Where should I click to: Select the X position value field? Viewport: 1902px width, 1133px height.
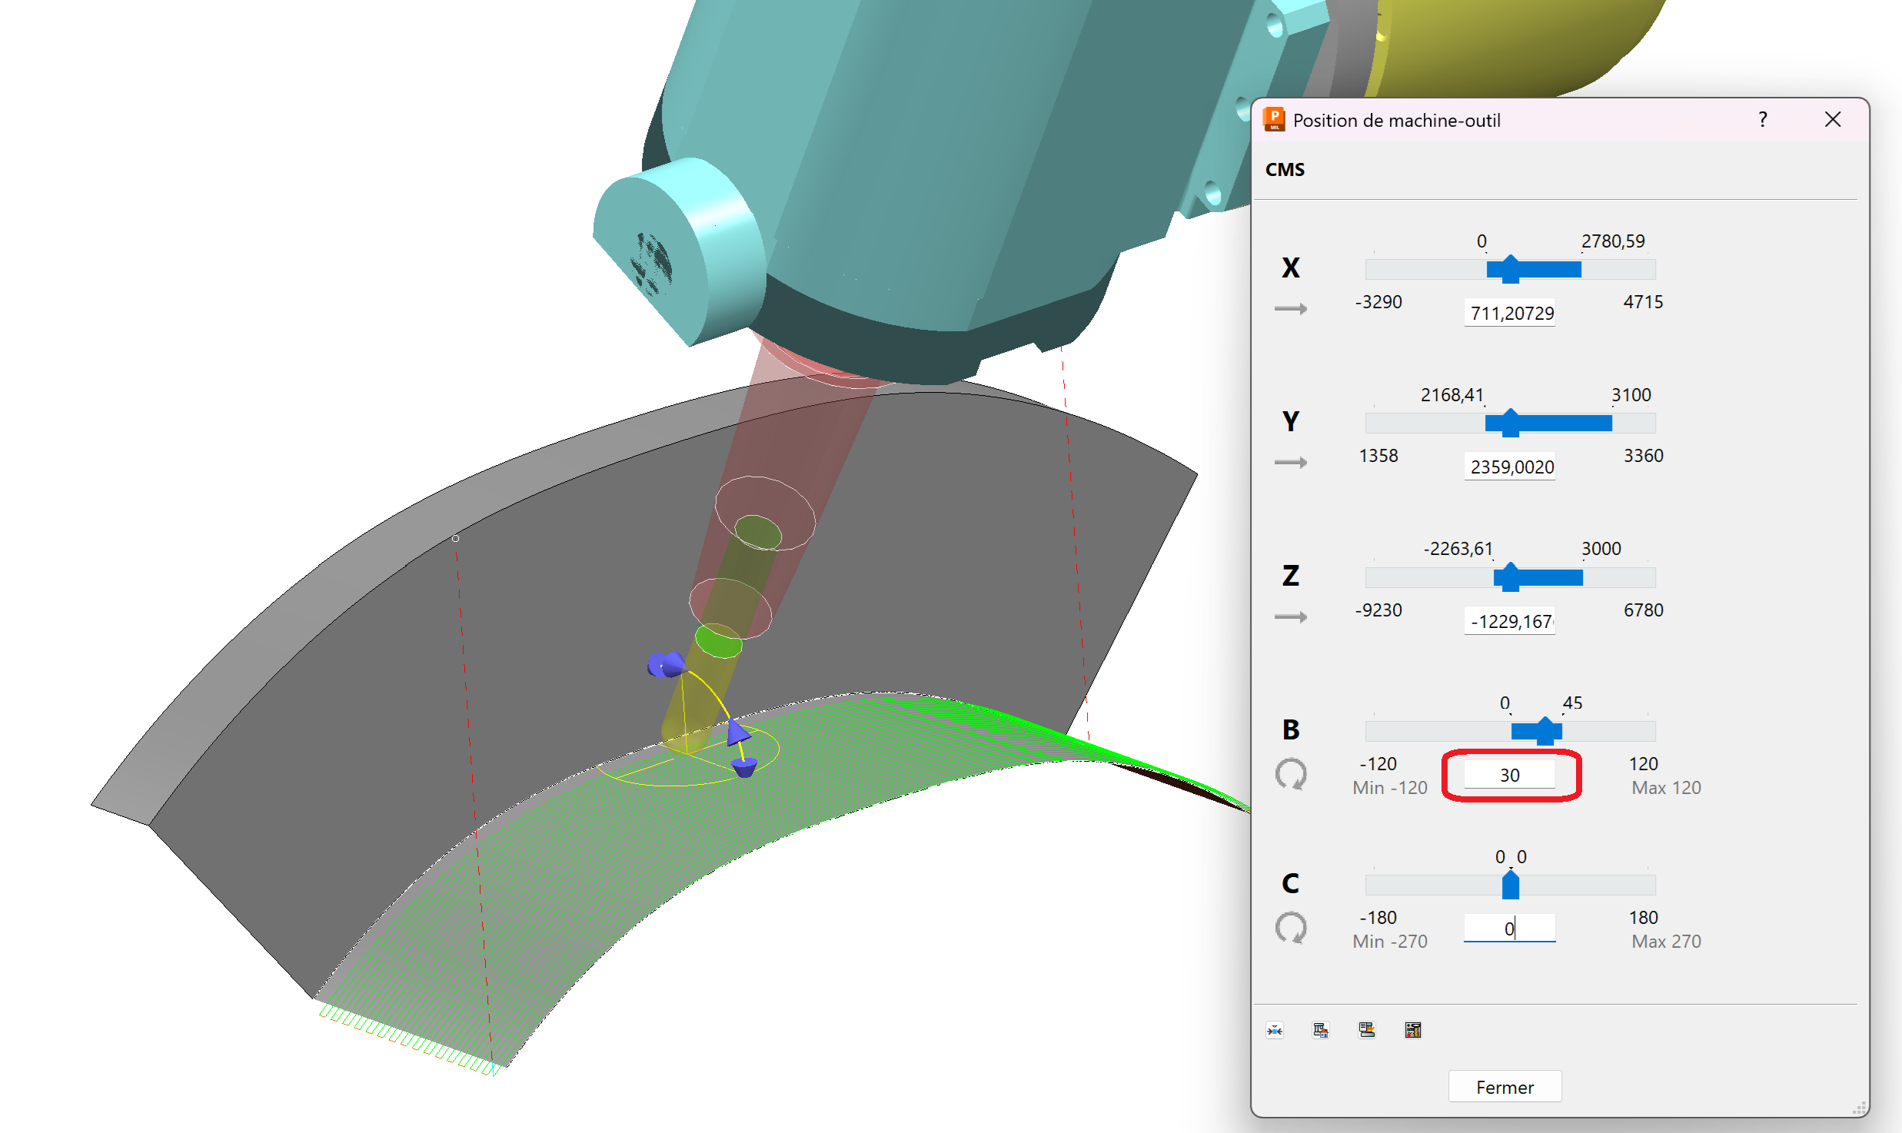(x=1509, y=313)
